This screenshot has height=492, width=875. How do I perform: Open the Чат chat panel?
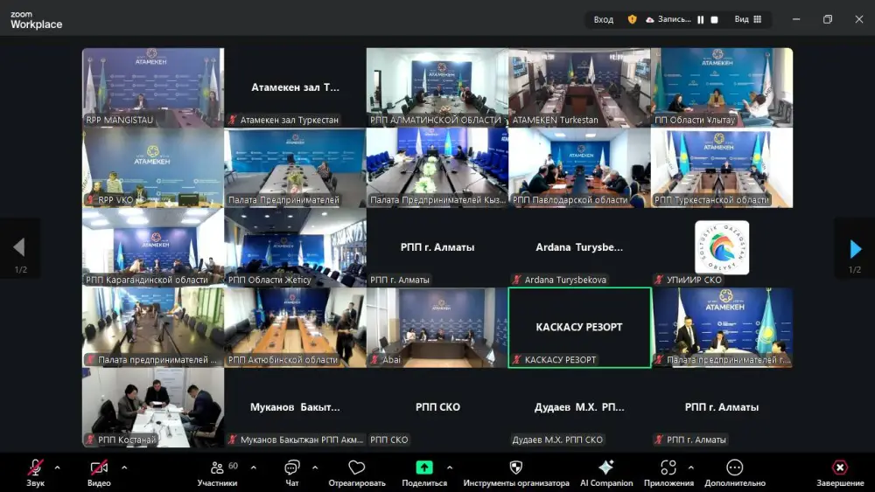[292, 468]
